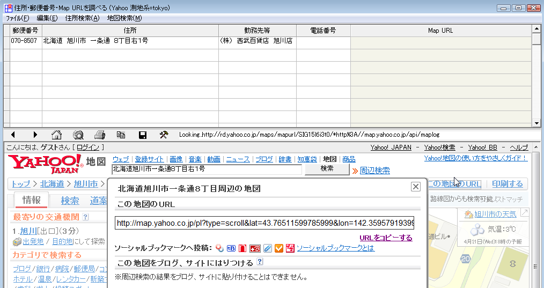Click the train icon beside 出発地
This screenshot has width=544, height=288.
pos(17,242)
